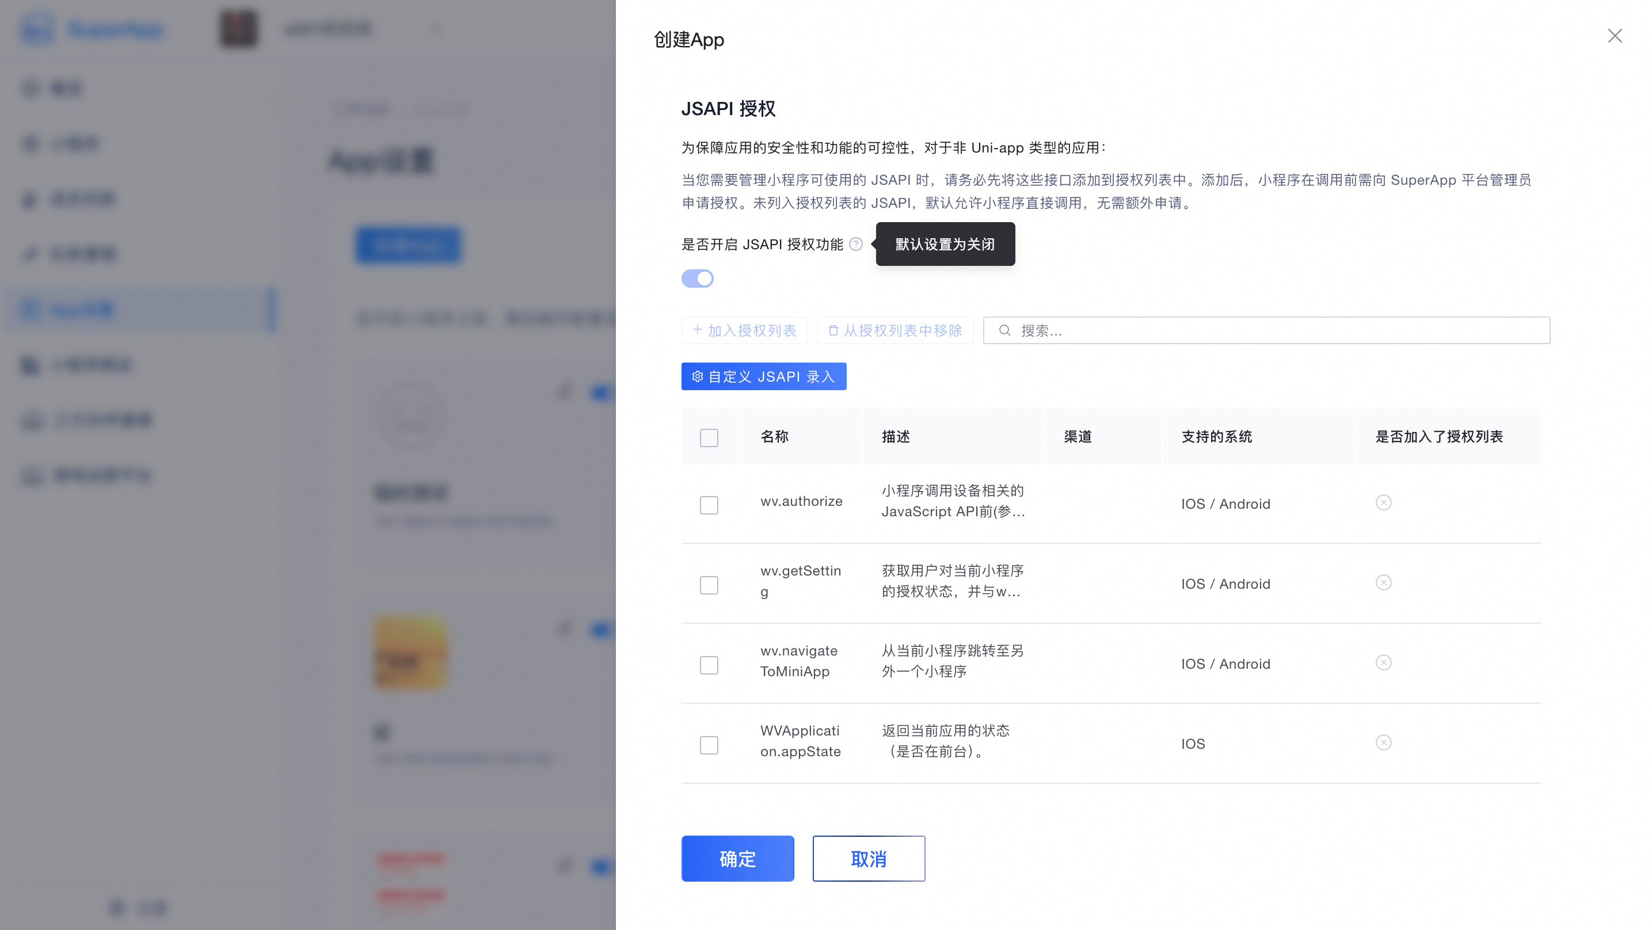Select the wv.getSetting row checkbox

coord(709,585)
